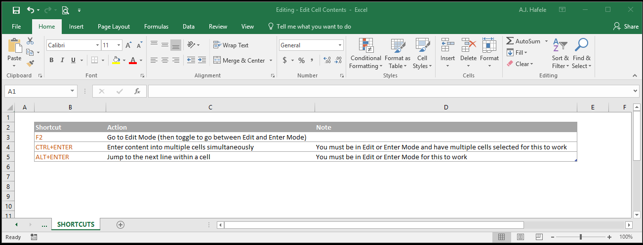The image size is (643, 245).
Task: Open Conditional Formatting options
Action: (365, 54)
